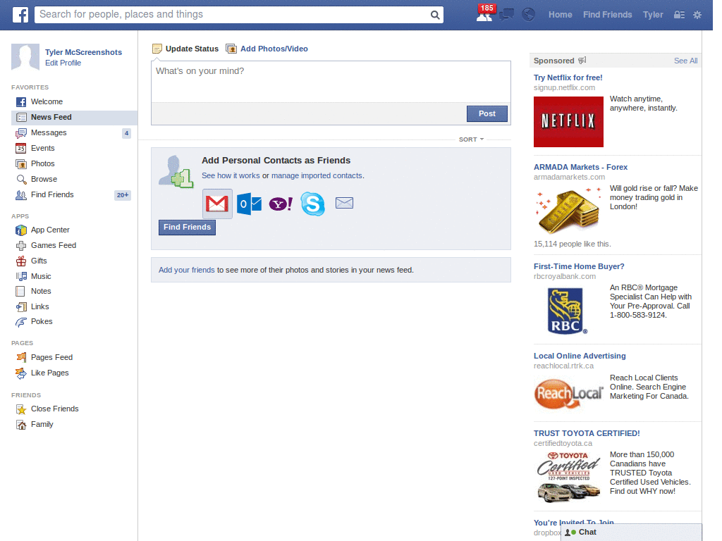The image size is (722, 541).
Task: Click the Gmail contact import icon
Action: (x=217, y=204)
